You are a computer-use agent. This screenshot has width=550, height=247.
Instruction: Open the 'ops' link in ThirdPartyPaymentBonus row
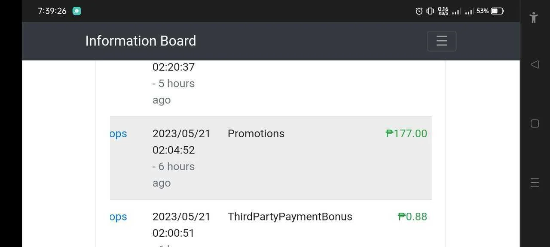118,217
